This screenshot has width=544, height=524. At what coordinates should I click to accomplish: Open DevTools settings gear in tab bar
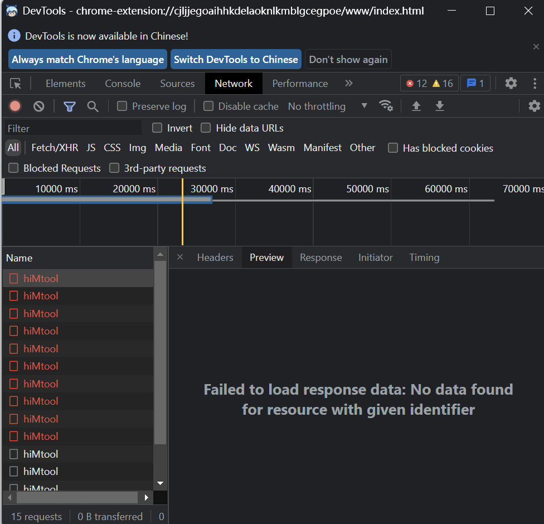(511, 84)
